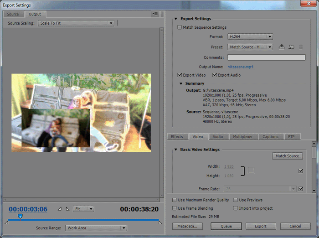Switch to the Audio tab
The width and height of the screenshot is (319, 238).
(218, 137)
